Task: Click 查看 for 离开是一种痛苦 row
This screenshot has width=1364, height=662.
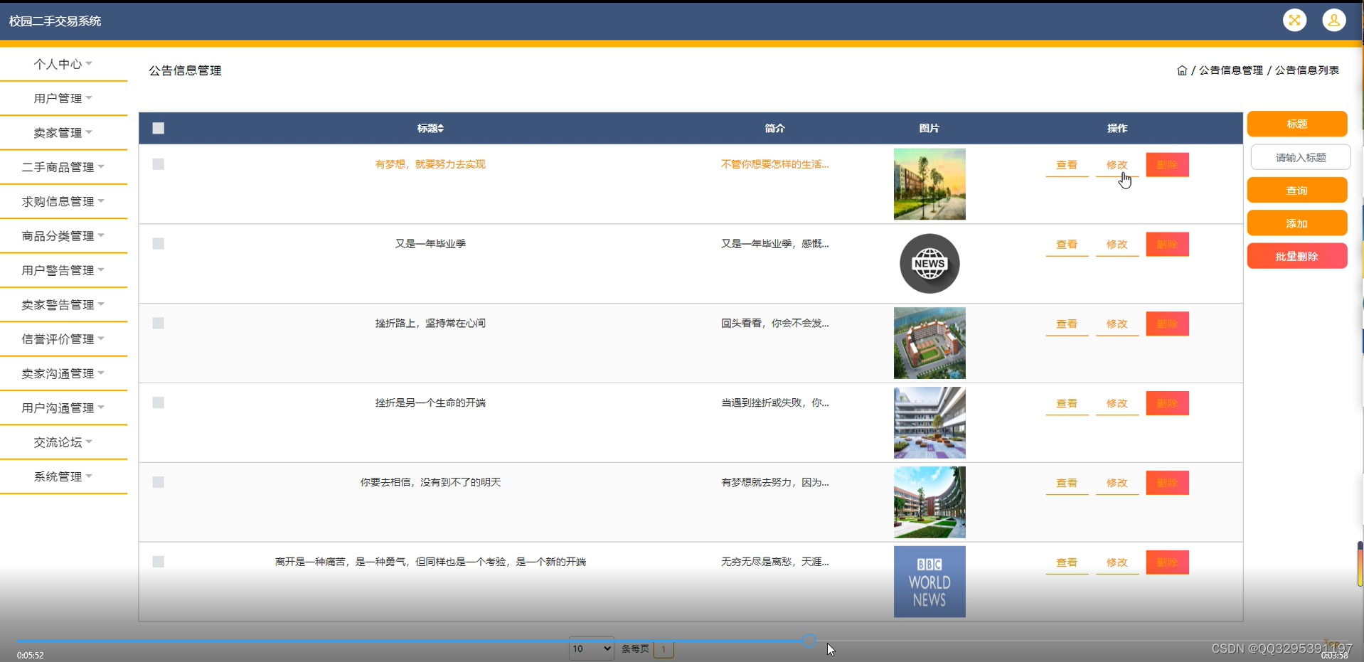Action: click(1067, 563)
